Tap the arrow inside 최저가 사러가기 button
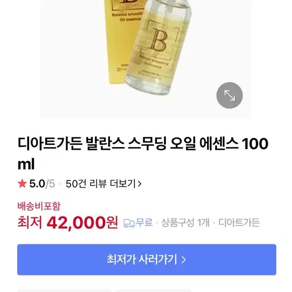The height and width of the screenshot is (292, 292). pyautogui.click(x=183, y=260)
